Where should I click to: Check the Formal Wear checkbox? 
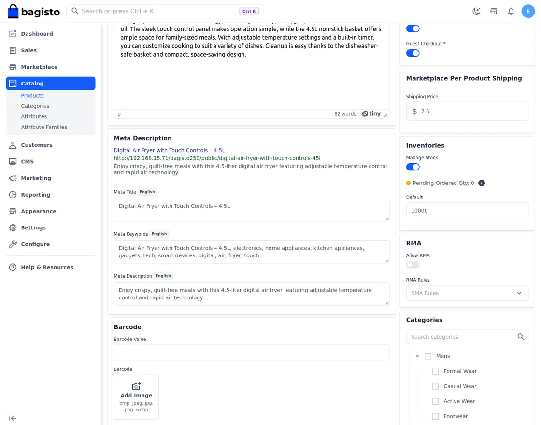(435, 371)
